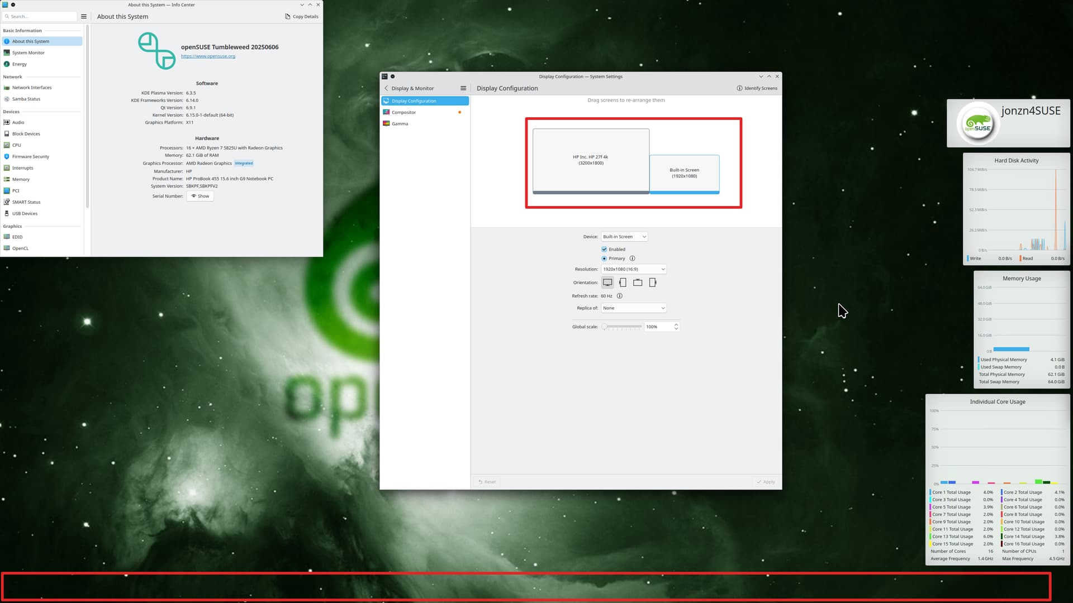Viewport: 1073px width, 603px height.
Task: Open the Device dropdown
Action: (x=624, y=237)
